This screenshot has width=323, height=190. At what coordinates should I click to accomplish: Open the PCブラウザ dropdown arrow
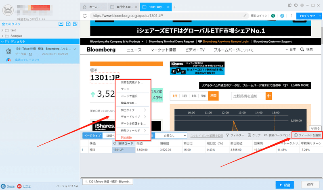tap(320, 16)
